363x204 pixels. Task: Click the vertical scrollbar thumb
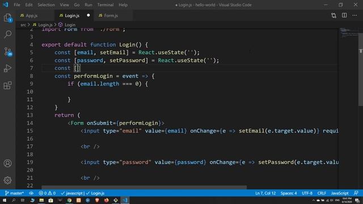pyautogui.click(x=361, y=69)
